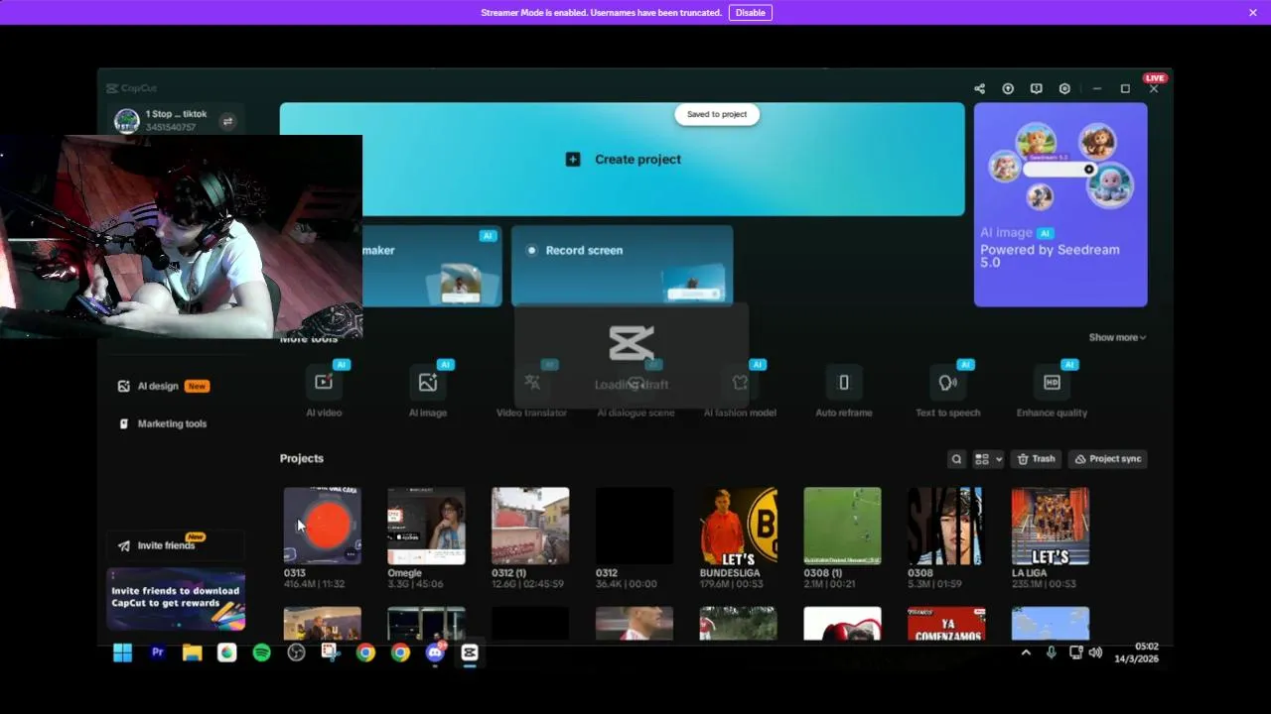Open Premiere Pro from the taskbar
The width and height of the screenshot is (1271, 714).
tap(157, 653)
